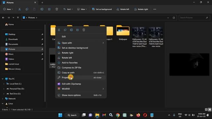This screenshot has width=212, height=119.
Task: Choose Add to Favorites
Action: [x=81, y=63]
